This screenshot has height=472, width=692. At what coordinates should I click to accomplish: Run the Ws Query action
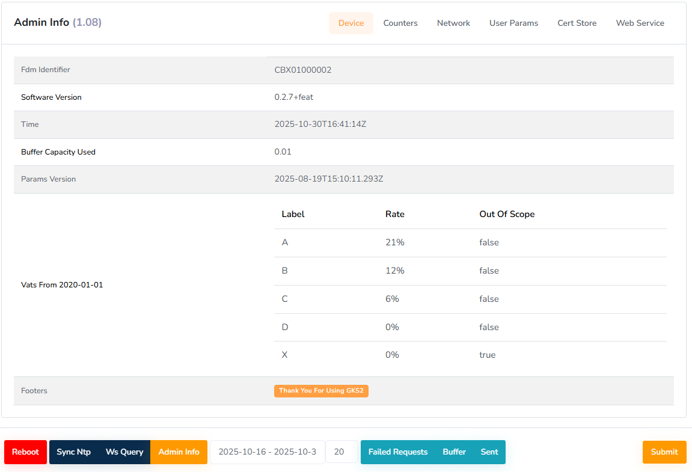point(124,452)
